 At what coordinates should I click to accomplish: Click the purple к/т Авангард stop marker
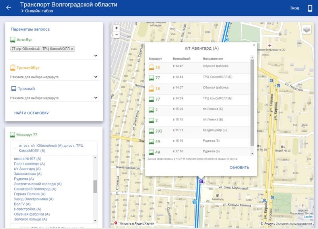[201, 181]
